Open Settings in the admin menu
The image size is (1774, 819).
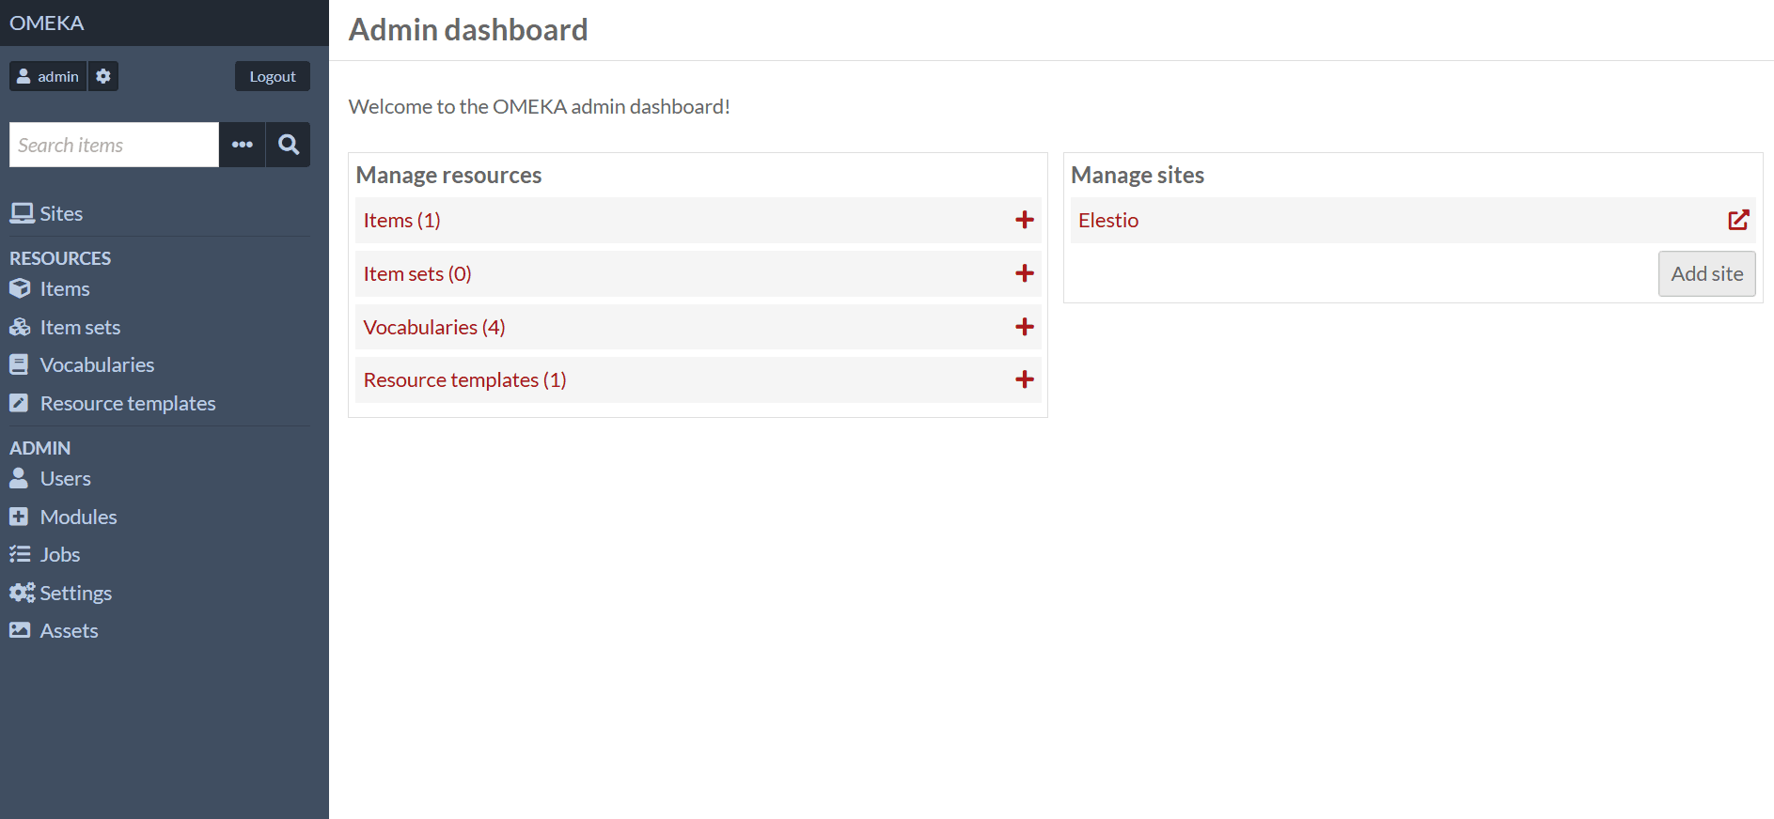click(60, 593)
